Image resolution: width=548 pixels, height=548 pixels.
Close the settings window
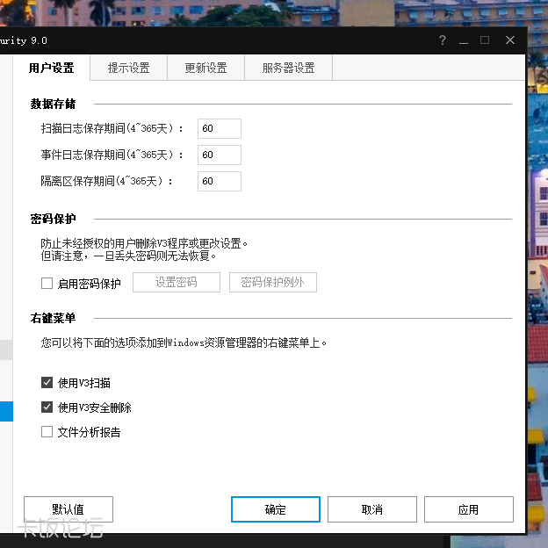point(510,40)
